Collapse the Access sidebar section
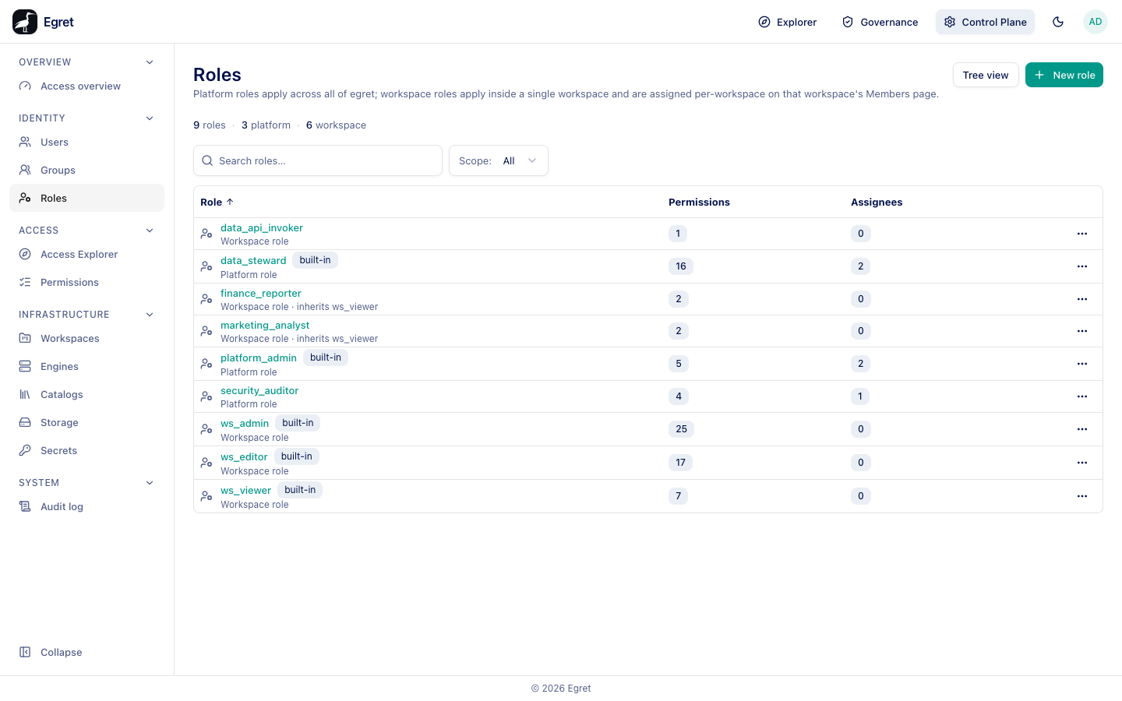1122x701 pixels. tap(150, 231)
